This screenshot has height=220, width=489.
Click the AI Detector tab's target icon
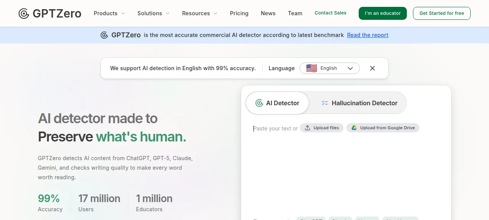coord(259,103)
